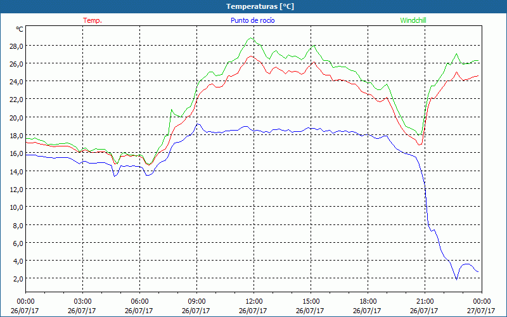
Task: Click the 20,0 y-axis value
Action: click(16, 118)
